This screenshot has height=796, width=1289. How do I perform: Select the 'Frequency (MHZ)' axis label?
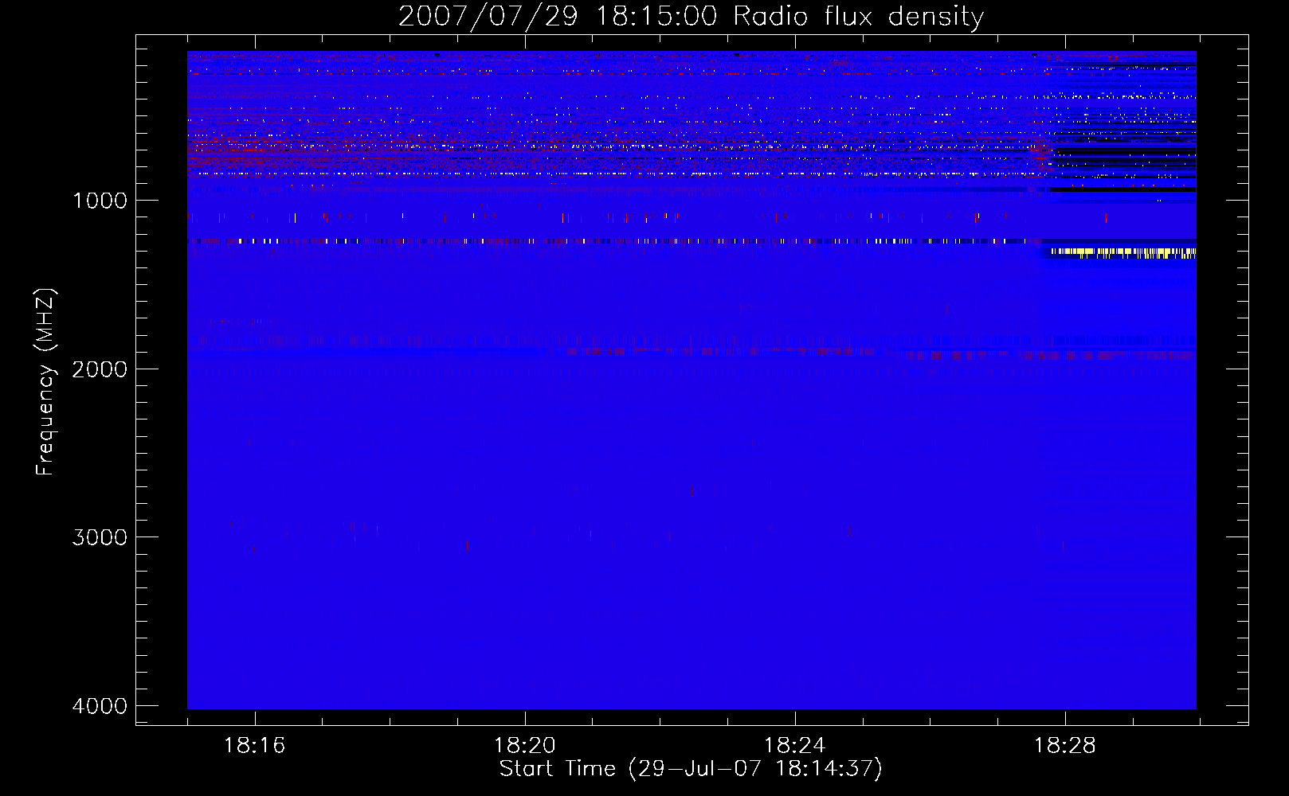tap(46, 382)
